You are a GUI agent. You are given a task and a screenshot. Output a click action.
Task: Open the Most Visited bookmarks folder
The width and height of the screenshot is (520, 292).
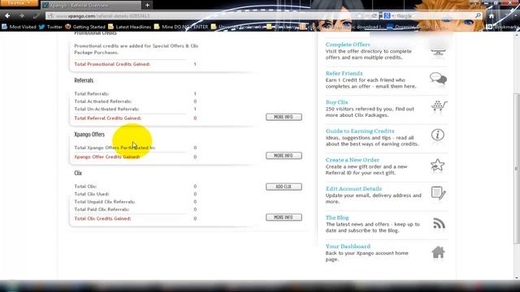pyautogui.click(x=19, y=27)
